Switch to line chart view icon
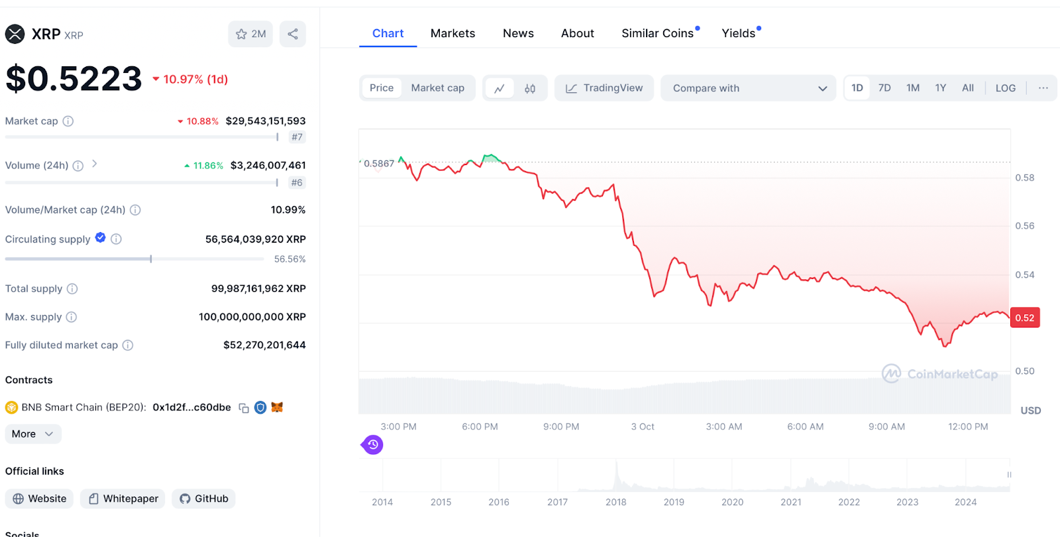Image resolution: width=1060 pixels, height=537 pixels. [500, 88]
